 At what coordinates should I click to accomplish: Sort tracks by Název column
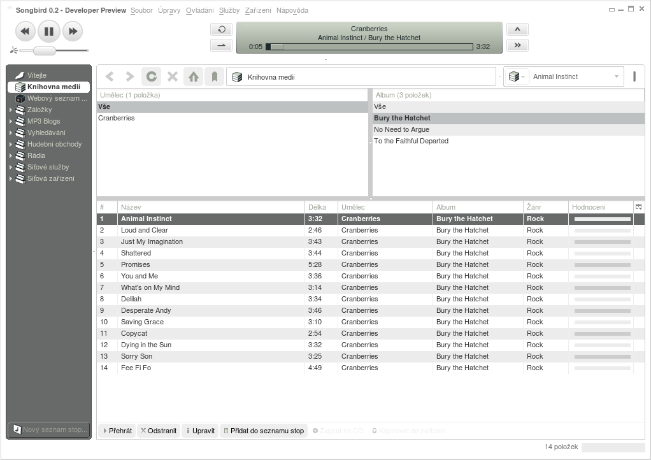pos(211,207)
